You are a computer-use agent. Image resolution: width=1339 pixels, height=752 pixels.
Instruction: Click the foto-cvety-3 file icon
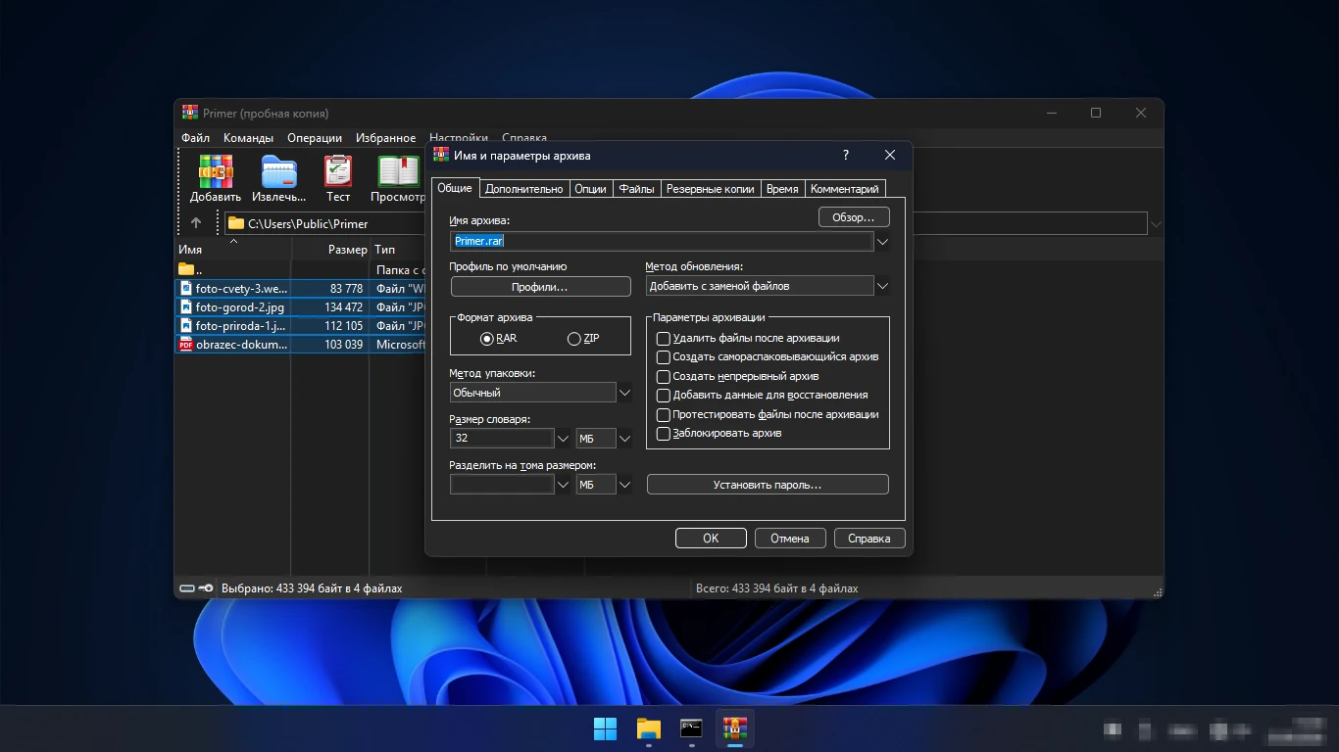pyautogui.click(x=186, y=289)
